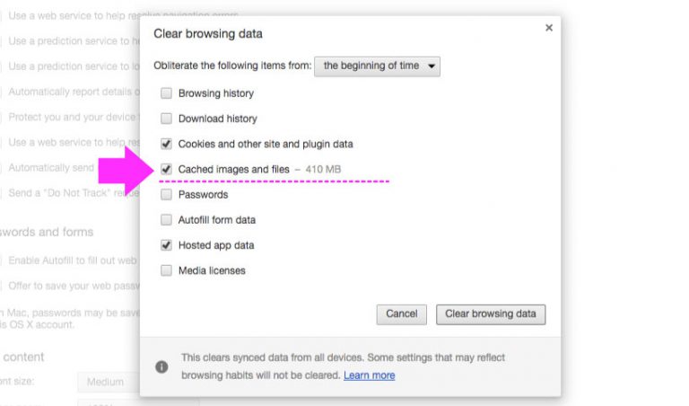Tick the Passwords checkbox
The width and height of the screenshot is (689, 406).
coord(166,194)
